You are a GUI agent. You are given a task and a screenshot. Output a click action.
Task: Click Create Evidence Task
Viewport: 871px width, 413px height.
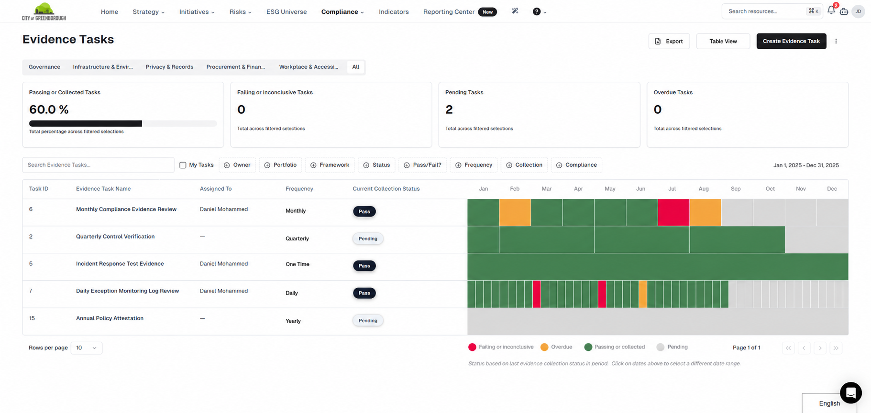coord(791,41)
